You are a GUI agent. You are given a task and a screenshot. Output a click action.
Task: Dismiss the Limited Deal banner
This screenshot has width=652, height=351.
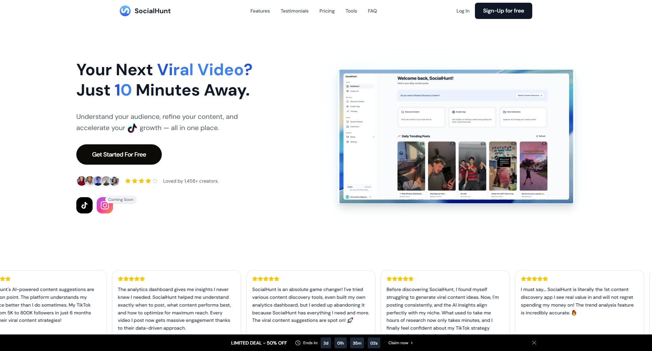[534, 343]
